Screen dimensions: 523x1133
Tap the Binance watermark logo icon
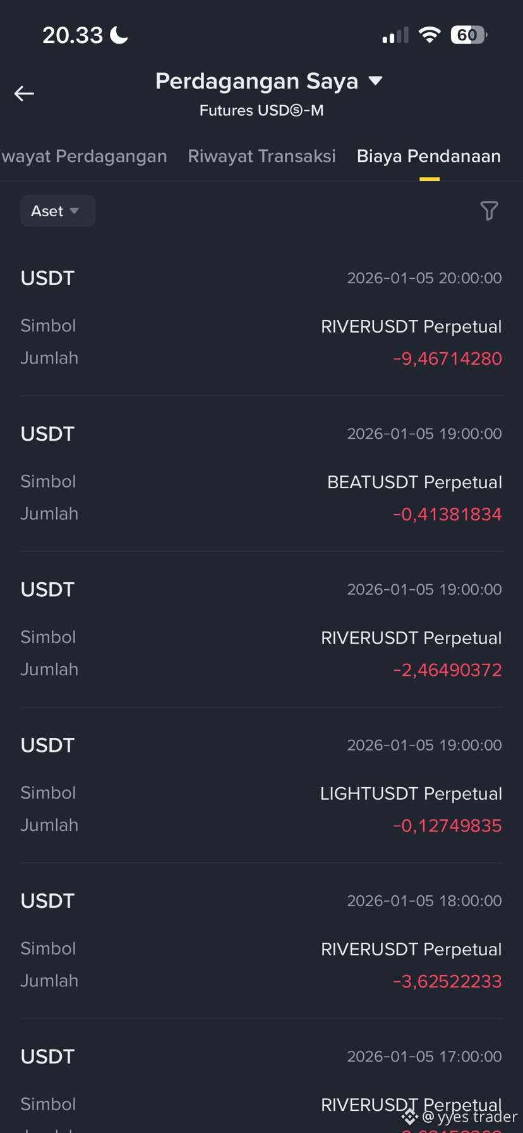(x=410, y=1117)
